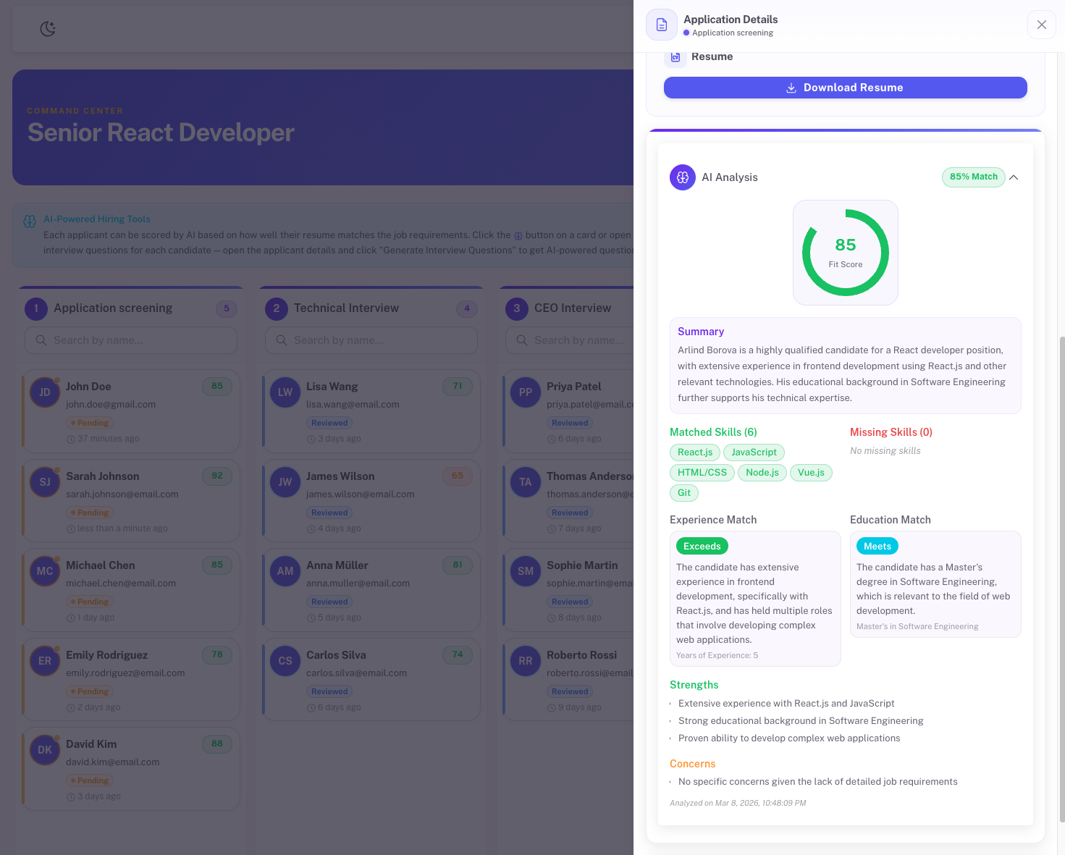1065x855 pixels.
Task: Click the AI-Powered Hiring Tools brain icon
Action: coord(30,222)
